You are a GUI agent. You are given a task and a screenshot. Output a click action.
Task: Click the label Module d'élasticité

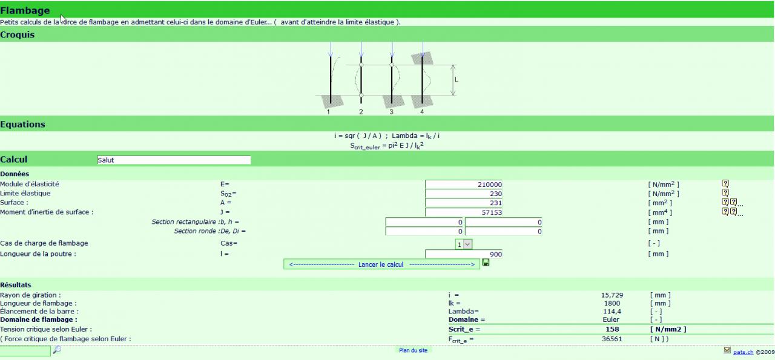[x=30, y=184]
